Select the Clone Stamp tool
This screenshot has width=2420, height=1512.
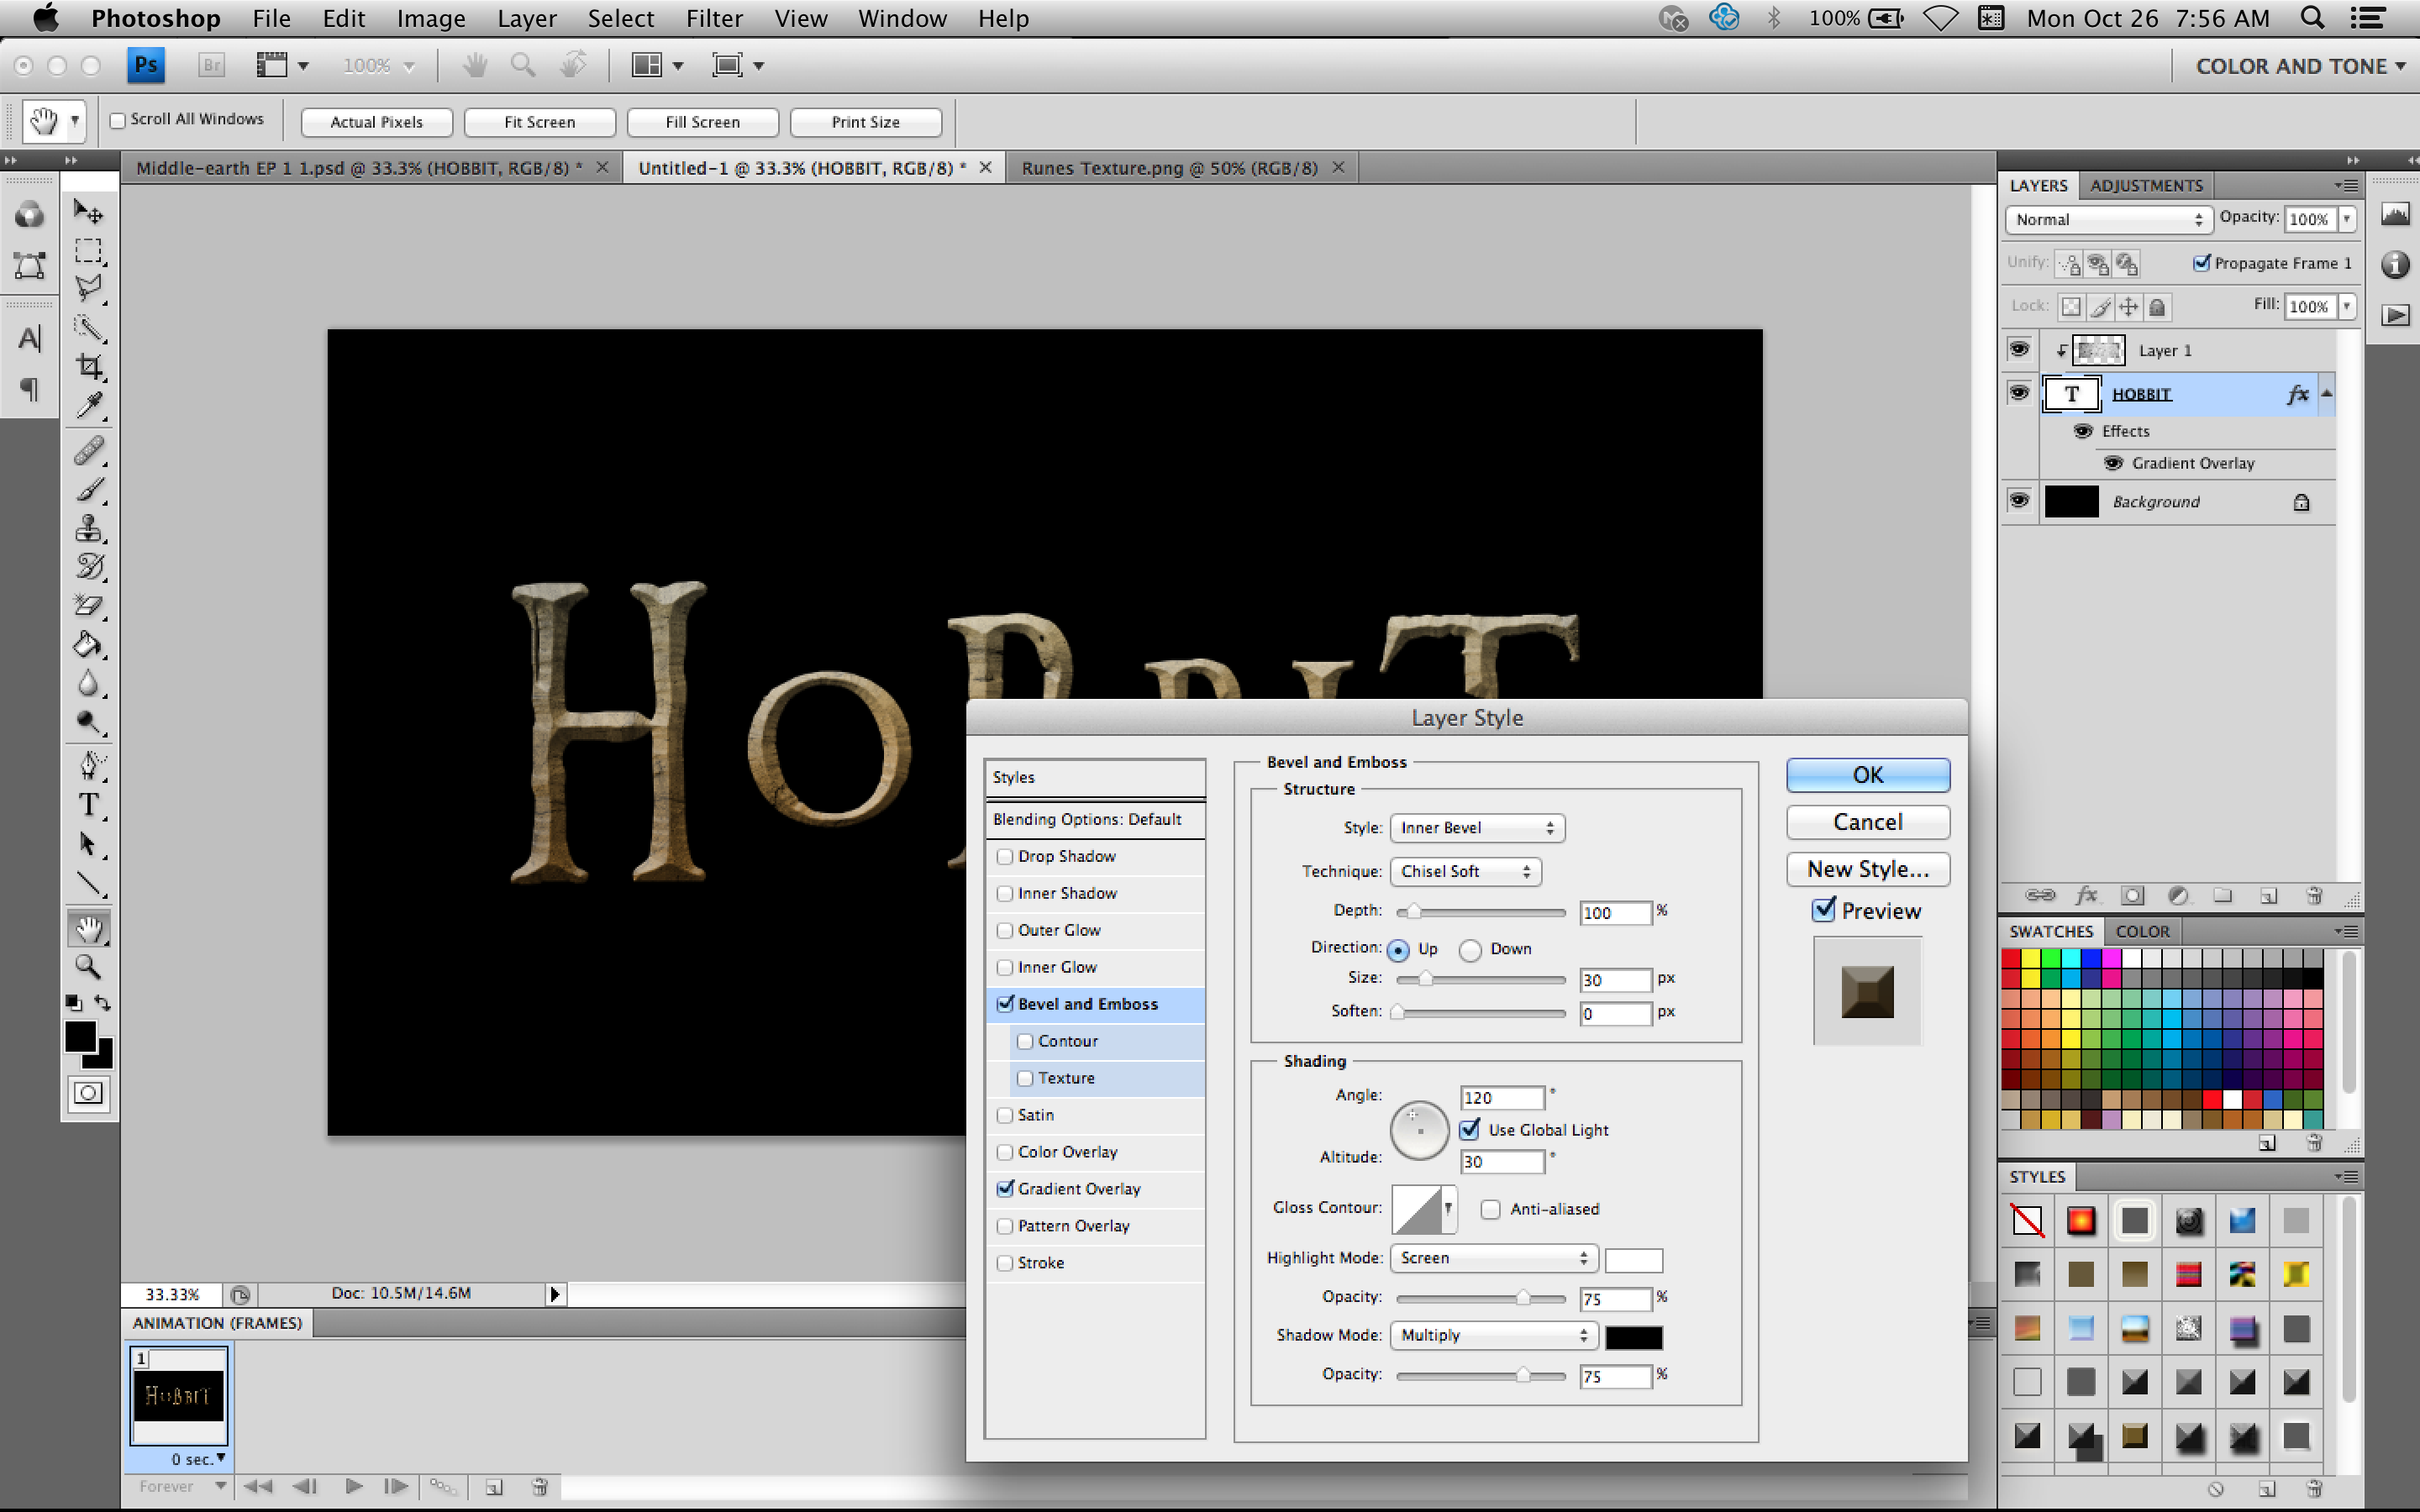point(89,528)
